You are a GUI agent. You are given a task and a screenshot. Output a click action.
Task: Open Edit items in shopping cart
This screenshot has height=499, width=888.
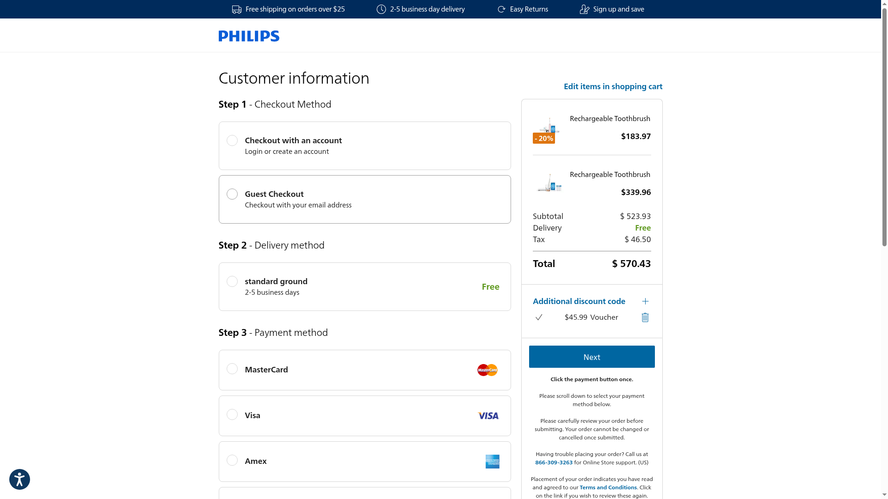click(613, 86)
